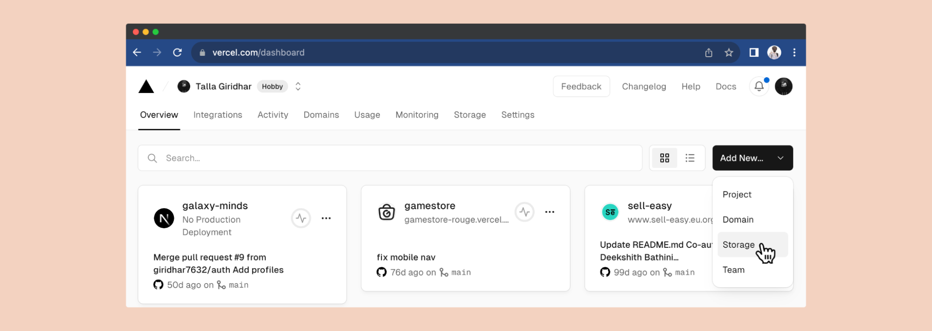Open gamestore-rouge.vercel domain link

coord(456,219)
